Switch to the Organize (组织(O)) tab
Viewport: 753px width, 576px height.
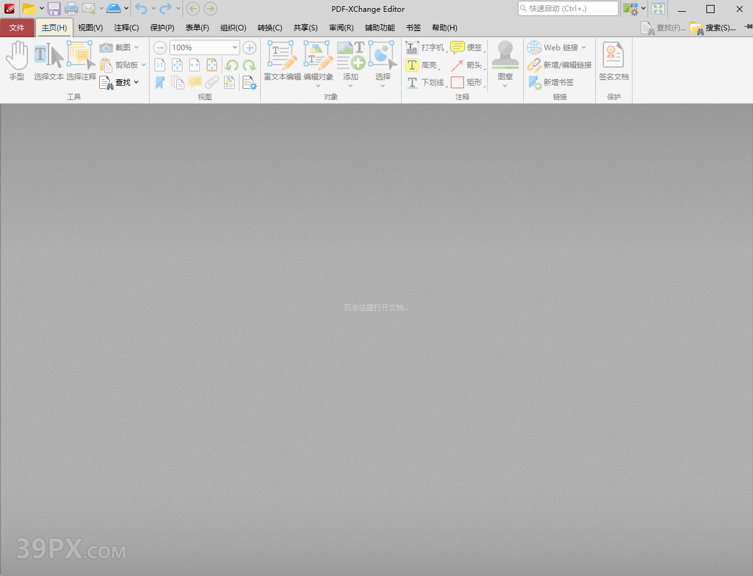coord(233,28)
